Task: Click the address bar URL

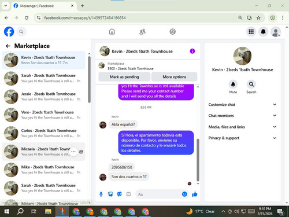Action: click(x=85, y=18)
